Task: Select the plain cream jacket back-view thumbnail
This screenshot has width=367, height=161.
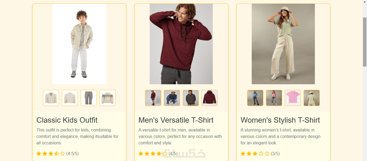Action: click(x=70, y=98)
